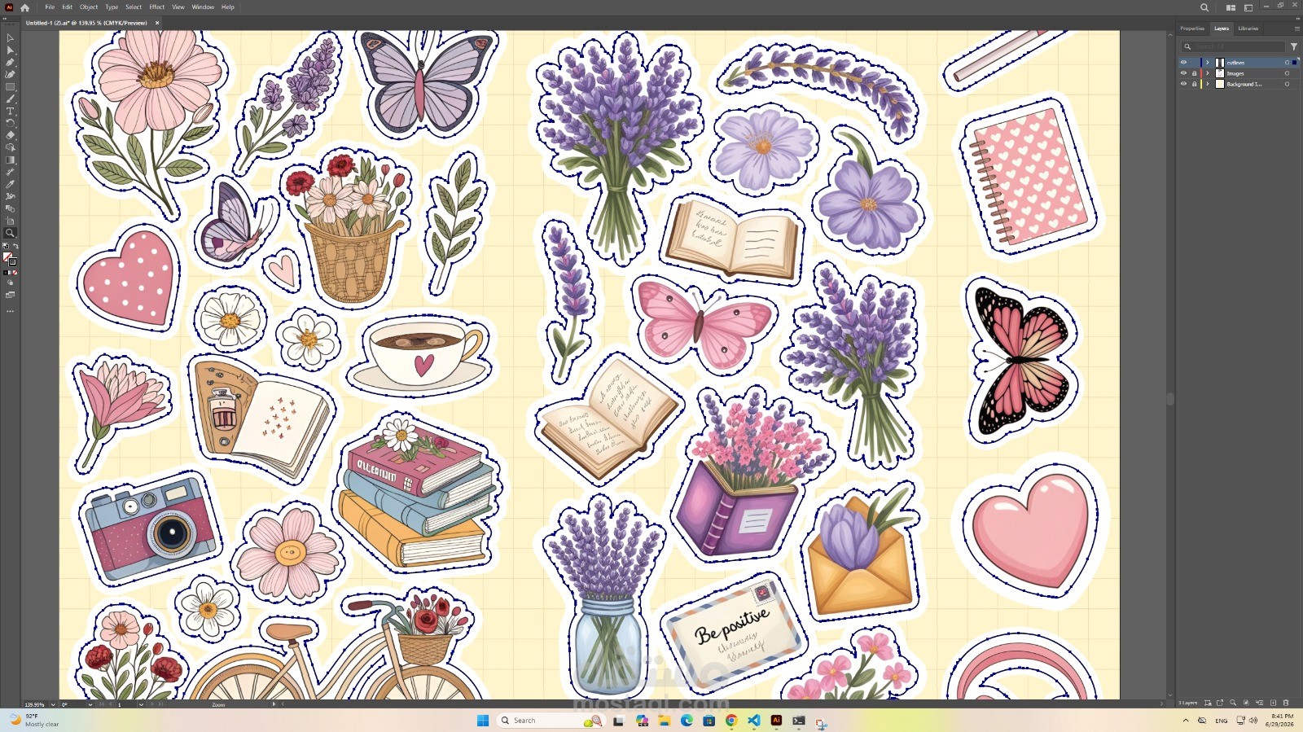Open the artboard navigation dropdown
The image size is (1303, 732).
pyautogui.click(x=141, y=704)
